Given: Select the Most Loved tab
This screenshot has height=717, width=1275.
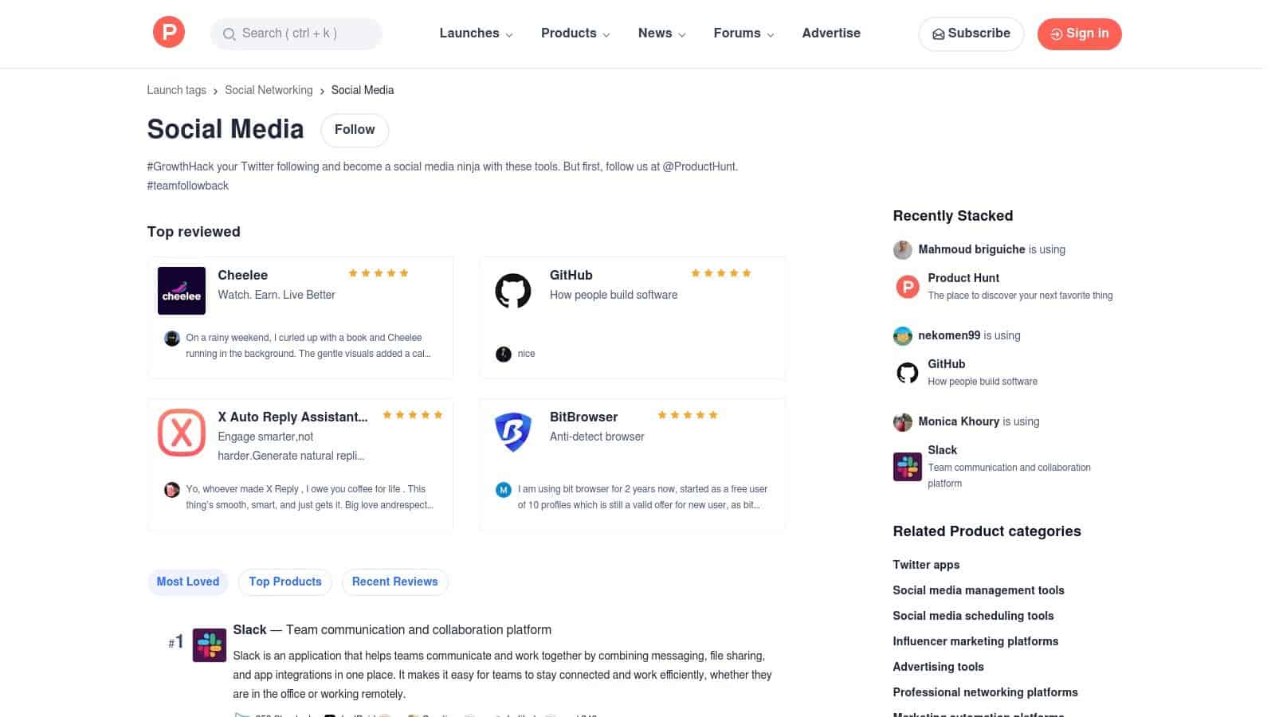Looking at the screenshot, I should (188, 582).
